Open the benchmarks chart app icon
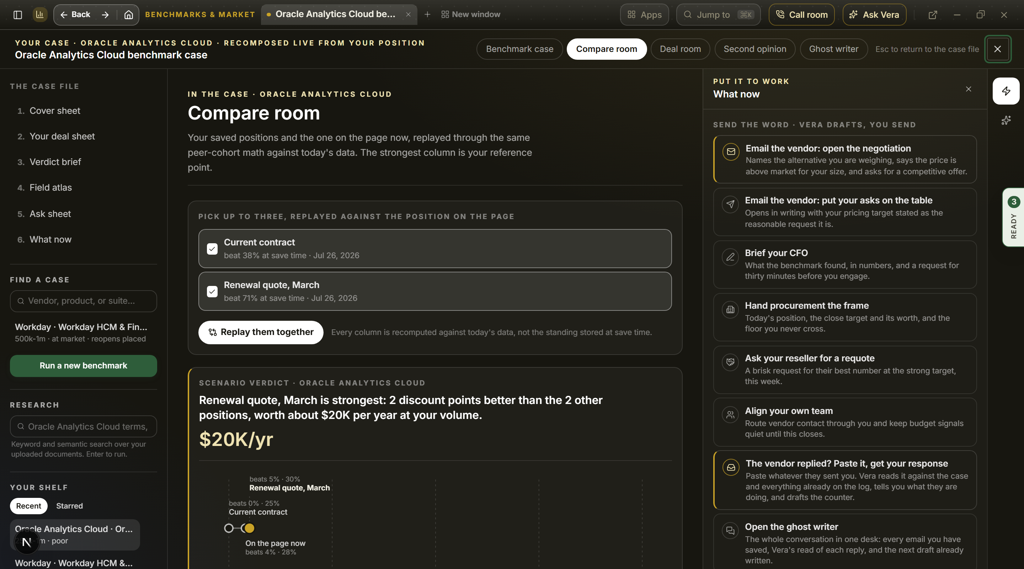Viewport: 1024px width, 569px height. 40,15
